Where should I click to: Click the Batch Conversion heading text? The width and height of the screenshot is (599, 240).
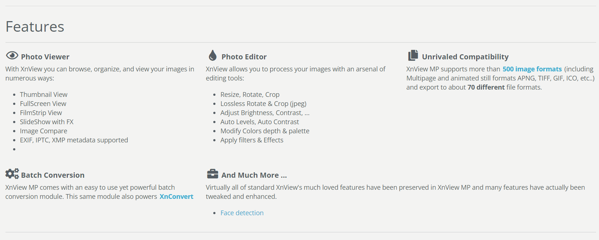pos(53,175)
